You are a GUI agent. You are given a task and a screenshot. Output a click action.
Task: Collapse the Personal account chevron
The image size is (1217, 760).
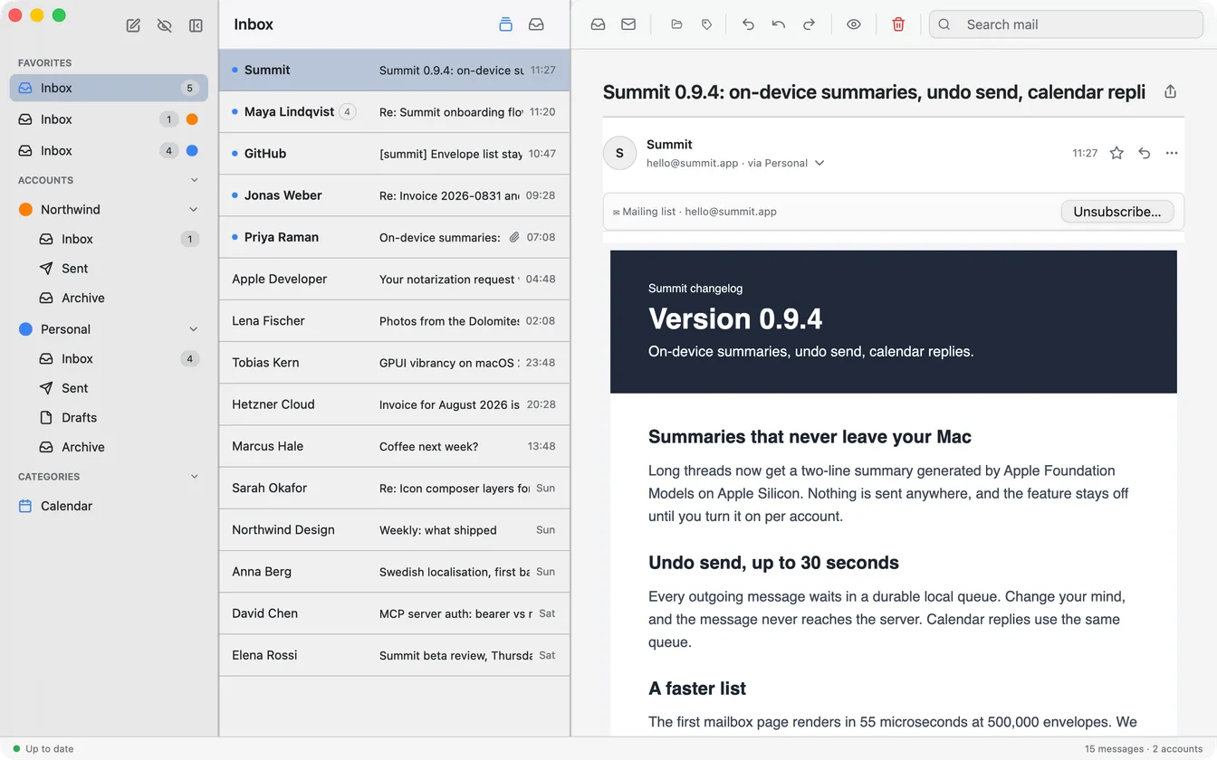[193, 329]
